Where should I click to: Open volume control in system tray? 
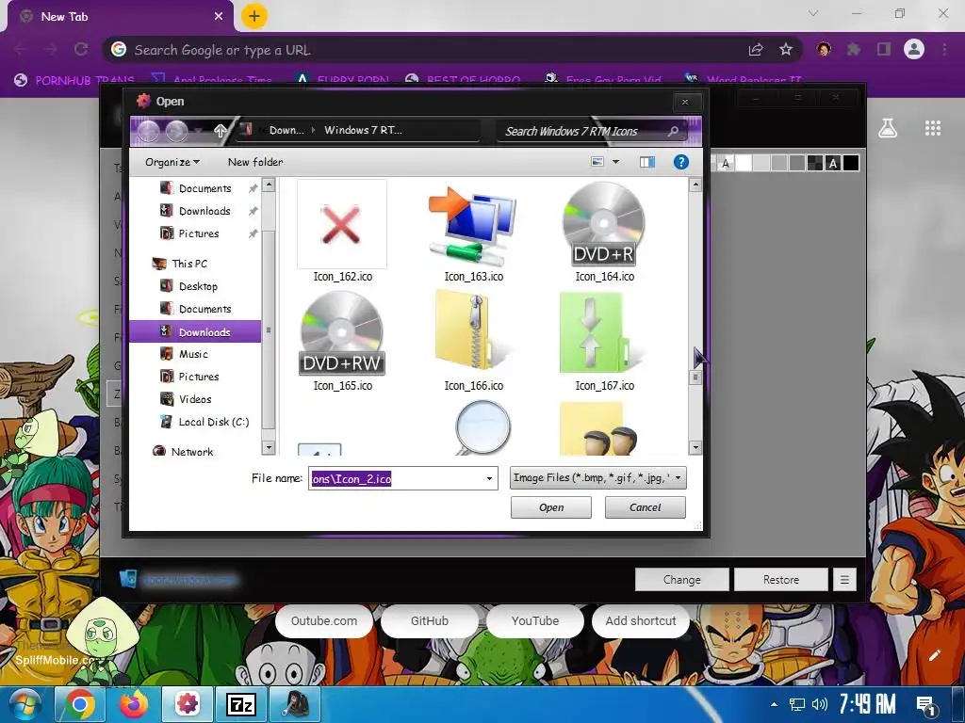click(820, 704)
